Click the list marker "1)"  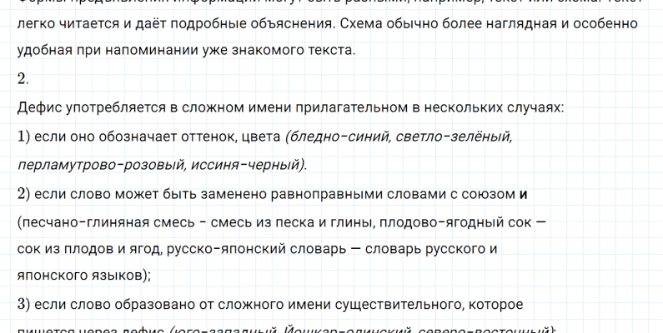pyautogui.click(x=23, y=136)
